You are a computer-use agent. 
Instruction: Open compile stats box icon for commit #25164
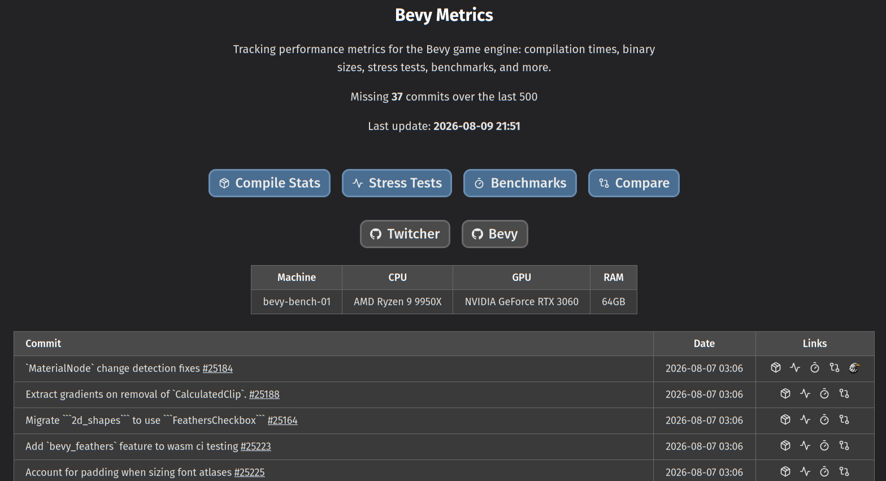pyautogui.click(x=785, y=419)
